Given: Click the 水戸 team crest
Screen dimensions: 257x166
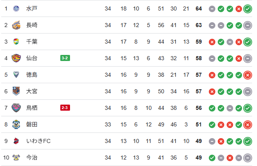Looking at the screenshot, I should [x=16, y=8].
